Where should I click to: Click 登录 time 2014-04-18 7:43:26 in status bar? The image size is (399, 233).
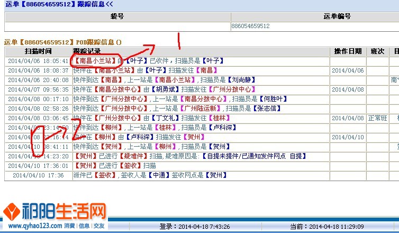point(195,226)
